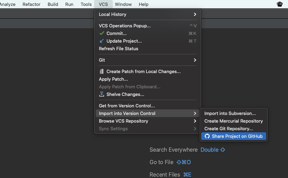Select Get from Version Control...

coord(147,106)
